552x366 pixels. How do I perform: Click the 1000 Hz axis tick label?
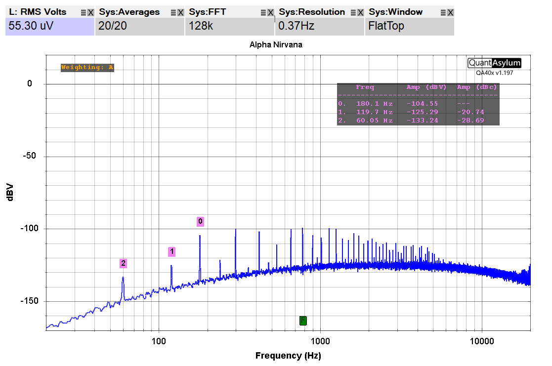point(320,341)
